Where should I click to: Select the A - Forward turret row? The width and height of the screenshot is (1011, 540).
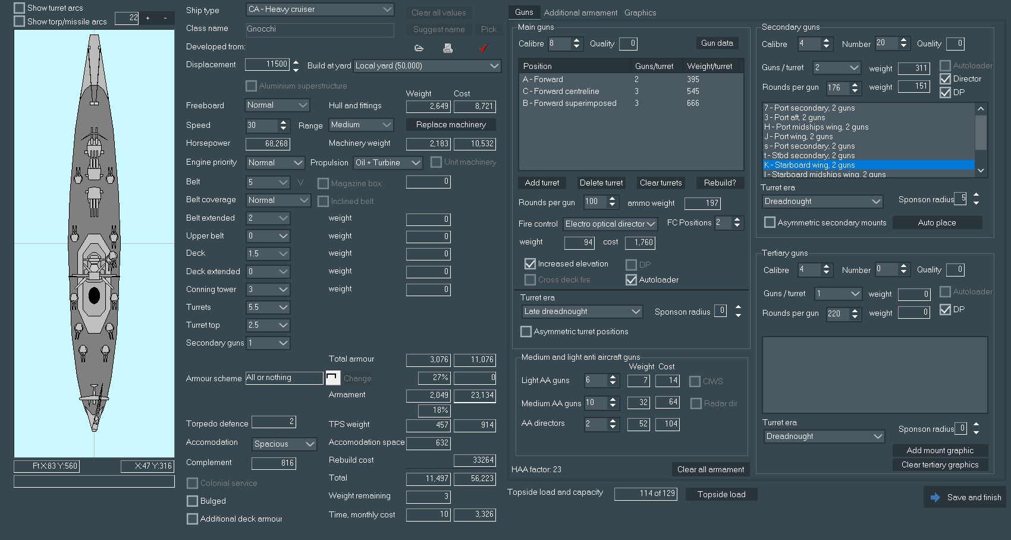coord(630,79)
